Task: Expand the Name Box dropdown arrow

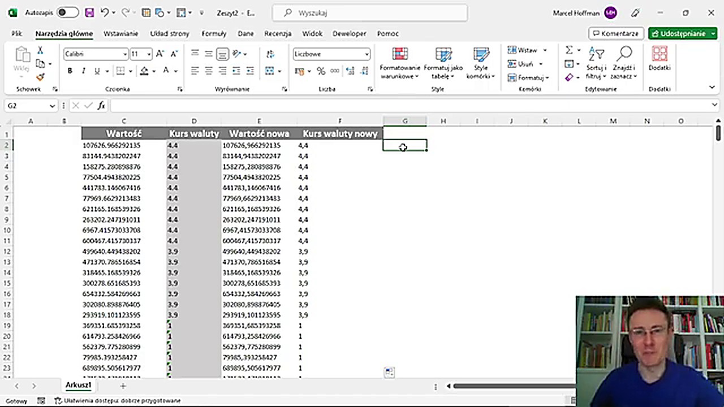Action: [52, 106]
